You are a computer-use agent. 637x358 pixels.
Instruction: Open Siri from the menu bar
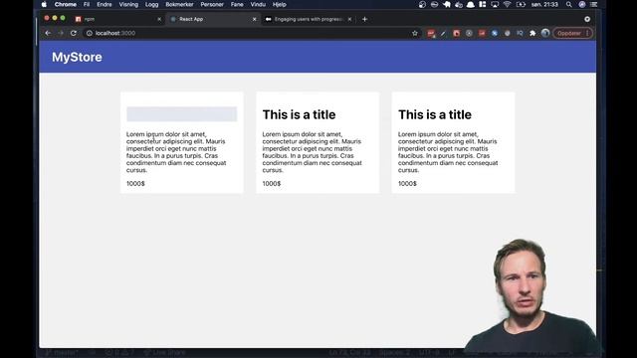point(582,4)
